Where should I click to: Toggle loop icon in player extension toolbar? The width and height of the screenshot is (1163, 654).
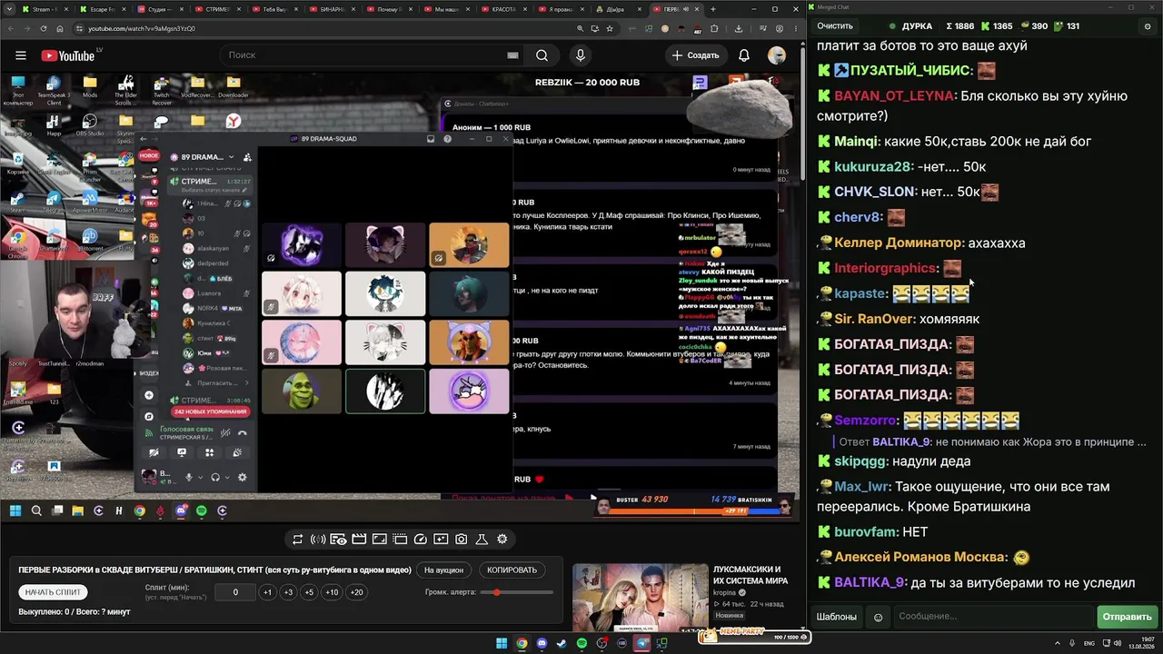[297, 540]
